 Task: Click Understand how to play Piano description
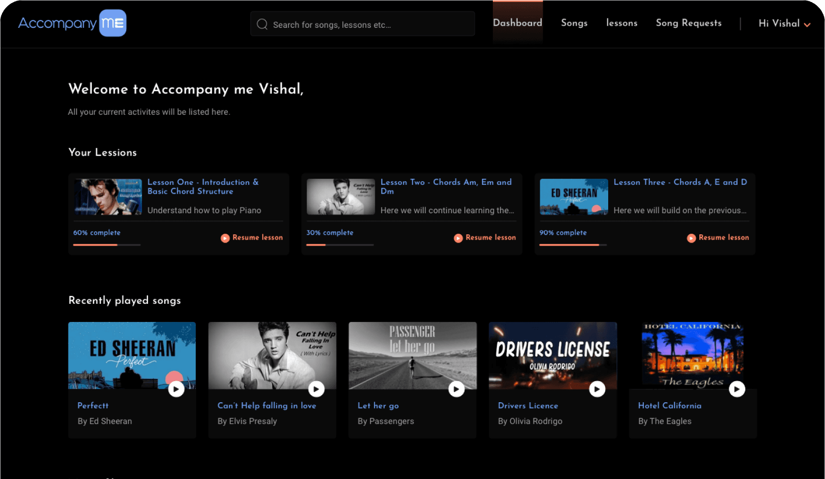pos(204,210)
